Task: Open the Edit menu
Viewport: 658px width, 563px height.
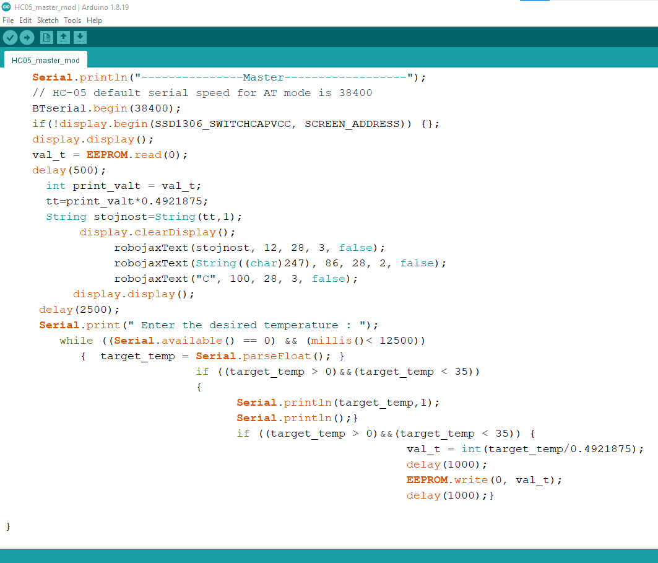Action: coord(25,20)
